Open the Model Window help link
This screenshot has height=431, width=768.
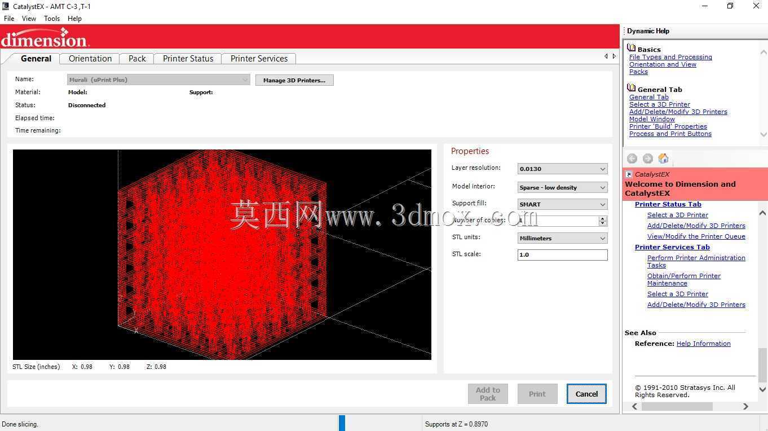click(652, 119)
